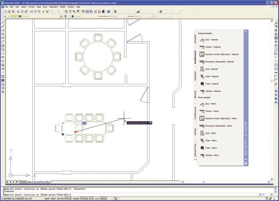Insert the Door - Imperial tool

coord(209,40)
